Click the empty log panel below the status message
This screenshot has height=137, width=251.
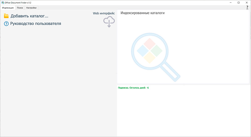[x=184, y=112]
